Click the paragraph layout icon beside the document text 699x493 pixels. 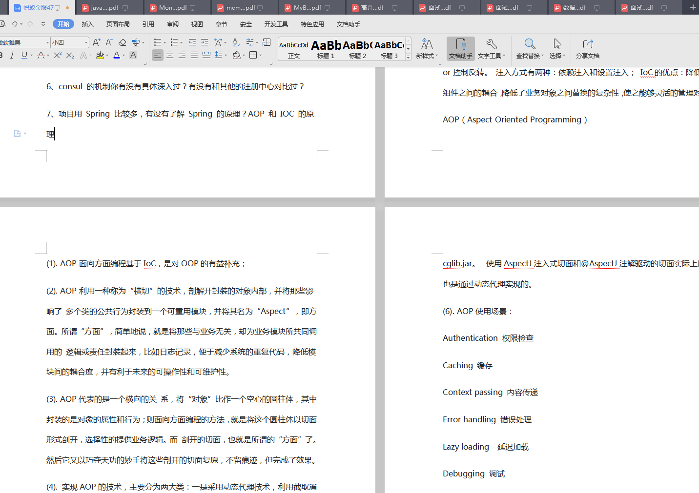[x=18, y=133]
